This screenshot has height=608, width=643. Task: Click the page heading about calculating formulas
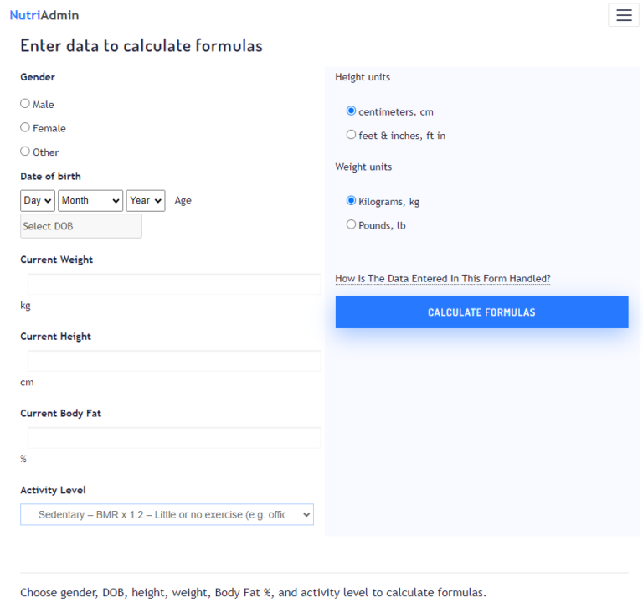point(141,46)
